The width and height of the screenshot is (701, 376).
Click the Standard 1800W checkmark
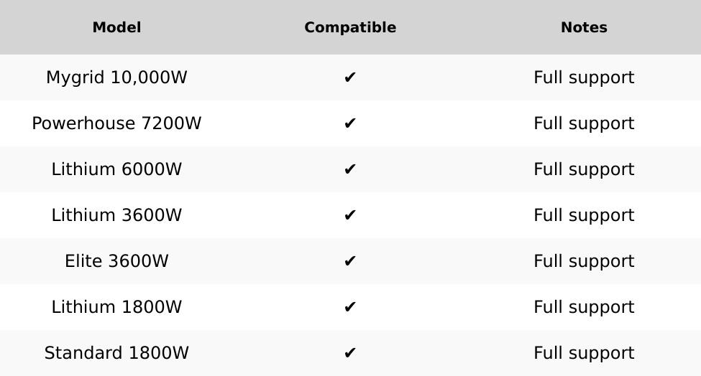tap(350, 353)
